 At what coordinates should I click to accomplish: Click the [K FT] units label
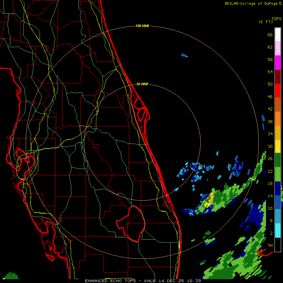(266, 22)
